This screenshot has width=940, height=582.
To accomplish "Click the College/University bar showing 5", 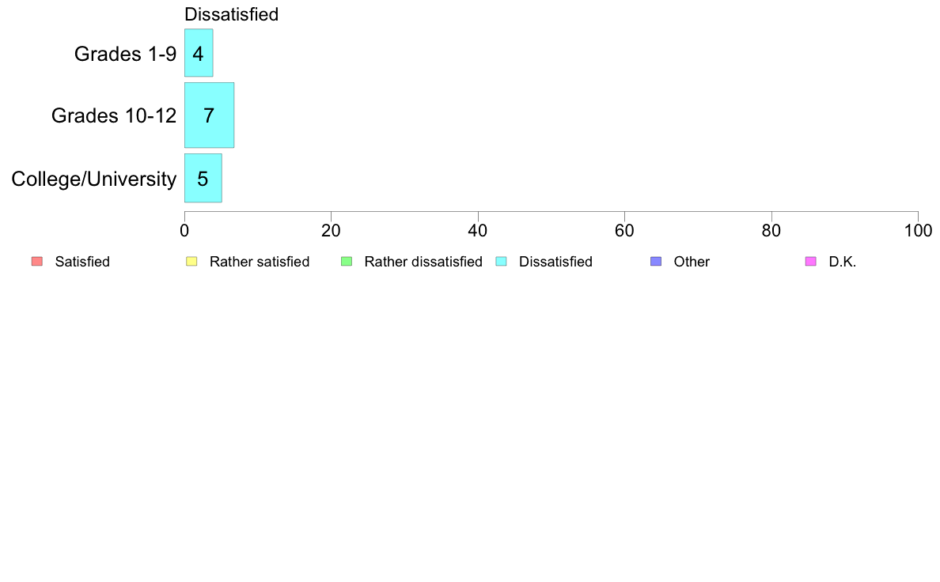I will [x=203, y=178].
